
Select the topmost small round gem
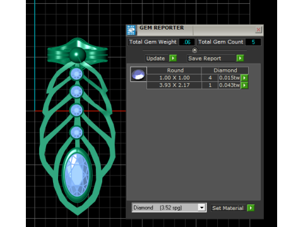tap(76, 74)
